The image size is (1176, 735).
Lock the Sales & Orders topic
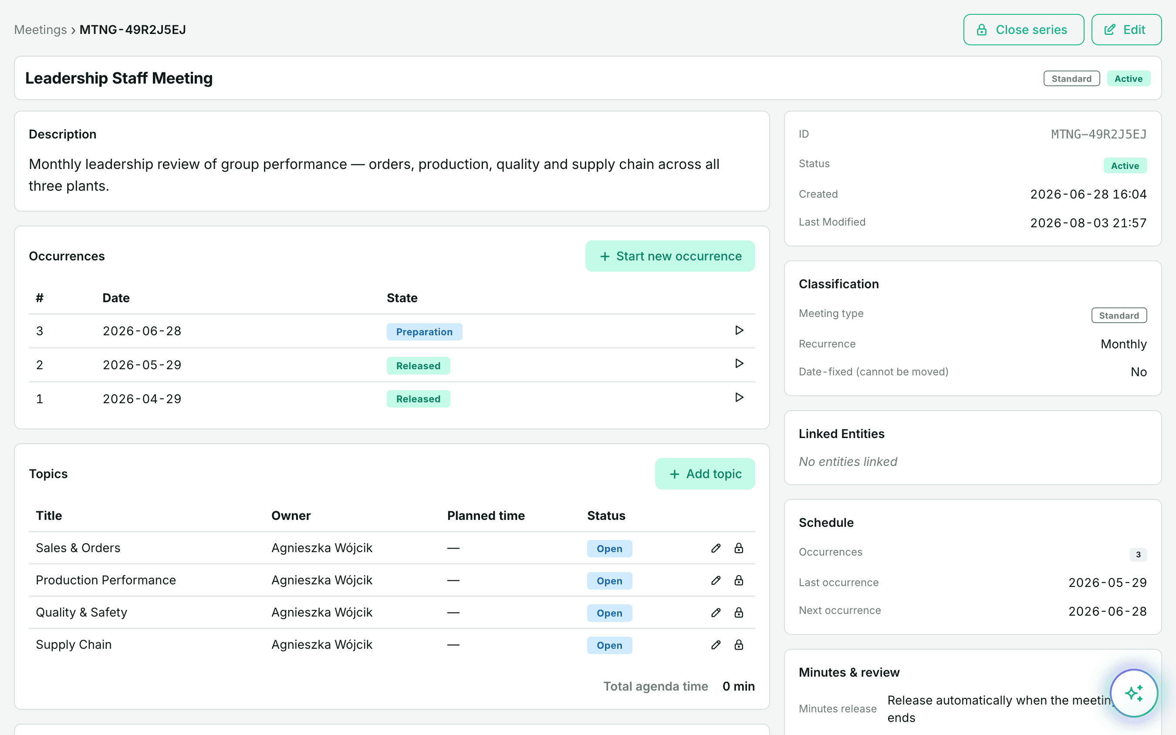tap(738, 548)
